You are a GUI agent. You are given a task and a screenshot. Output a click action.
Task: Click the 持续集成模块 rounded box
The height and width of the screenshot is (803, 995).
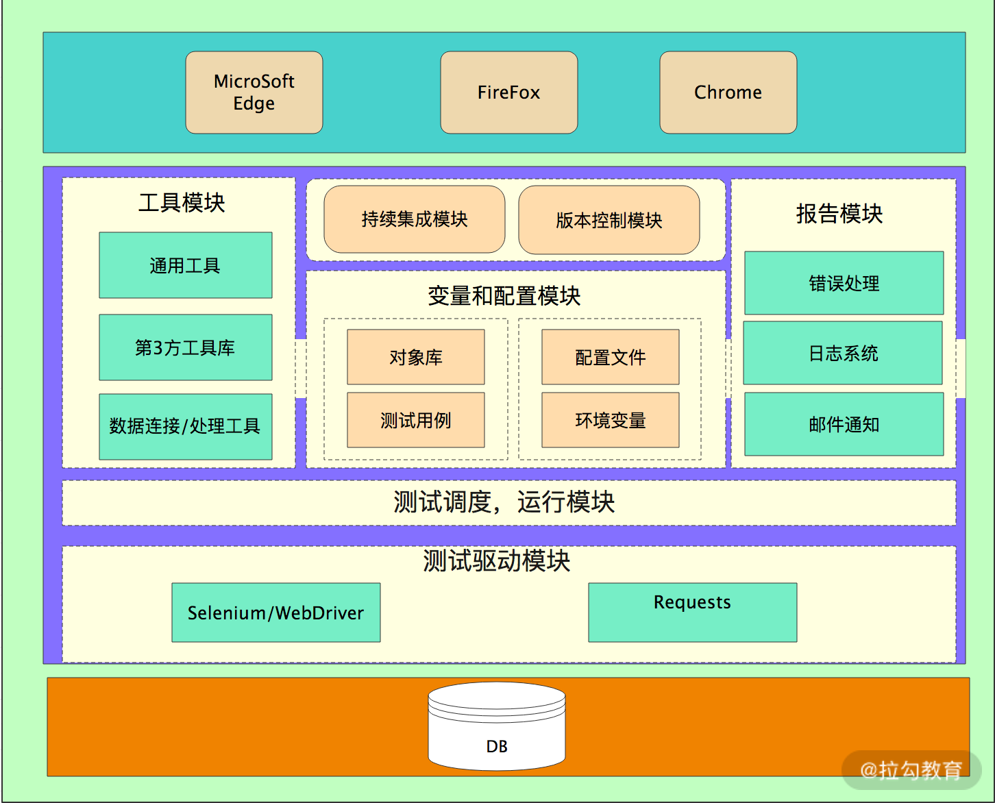click(415, 219)
